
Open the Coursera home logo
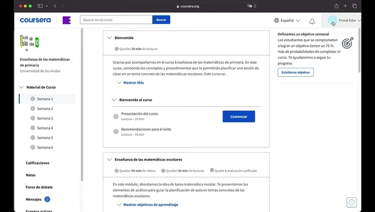click(x=35, y=20)
